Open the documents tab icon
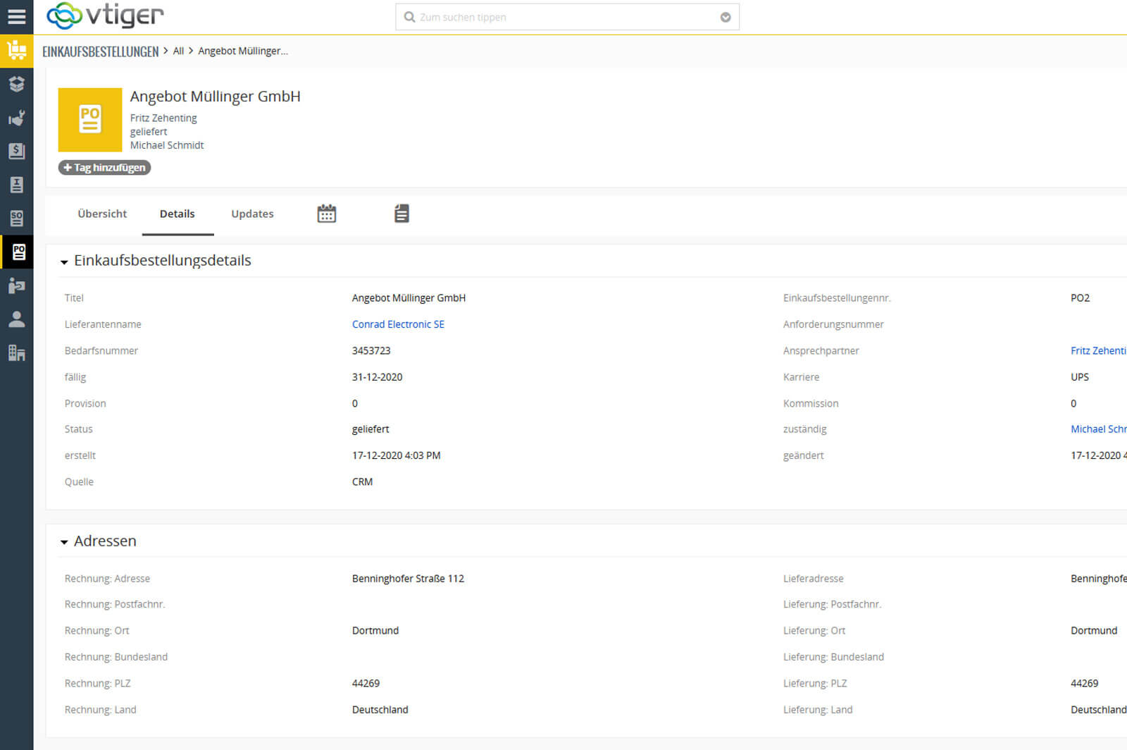Image resolution: width=1127 pixels, height=750 pixels. click(401, 214)
